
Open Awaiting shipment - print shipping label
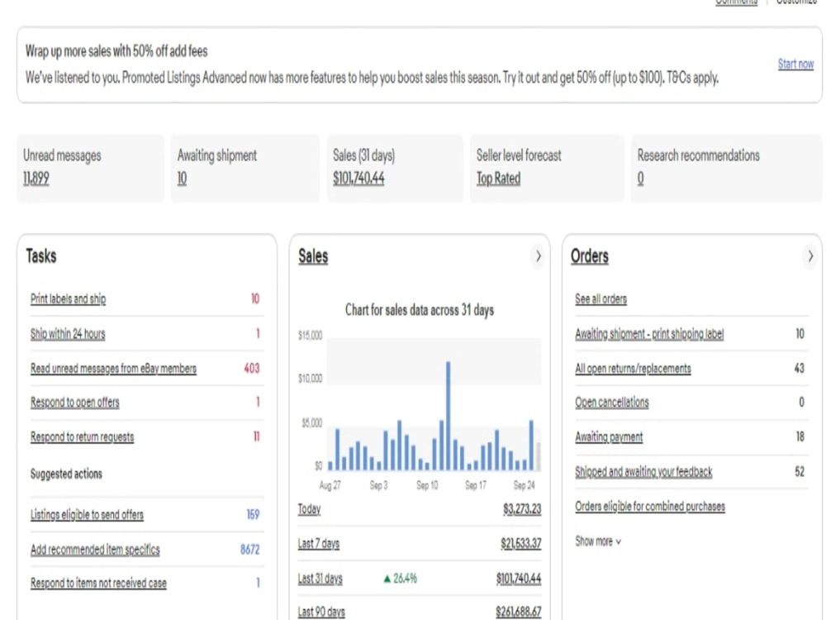point(649,334)
